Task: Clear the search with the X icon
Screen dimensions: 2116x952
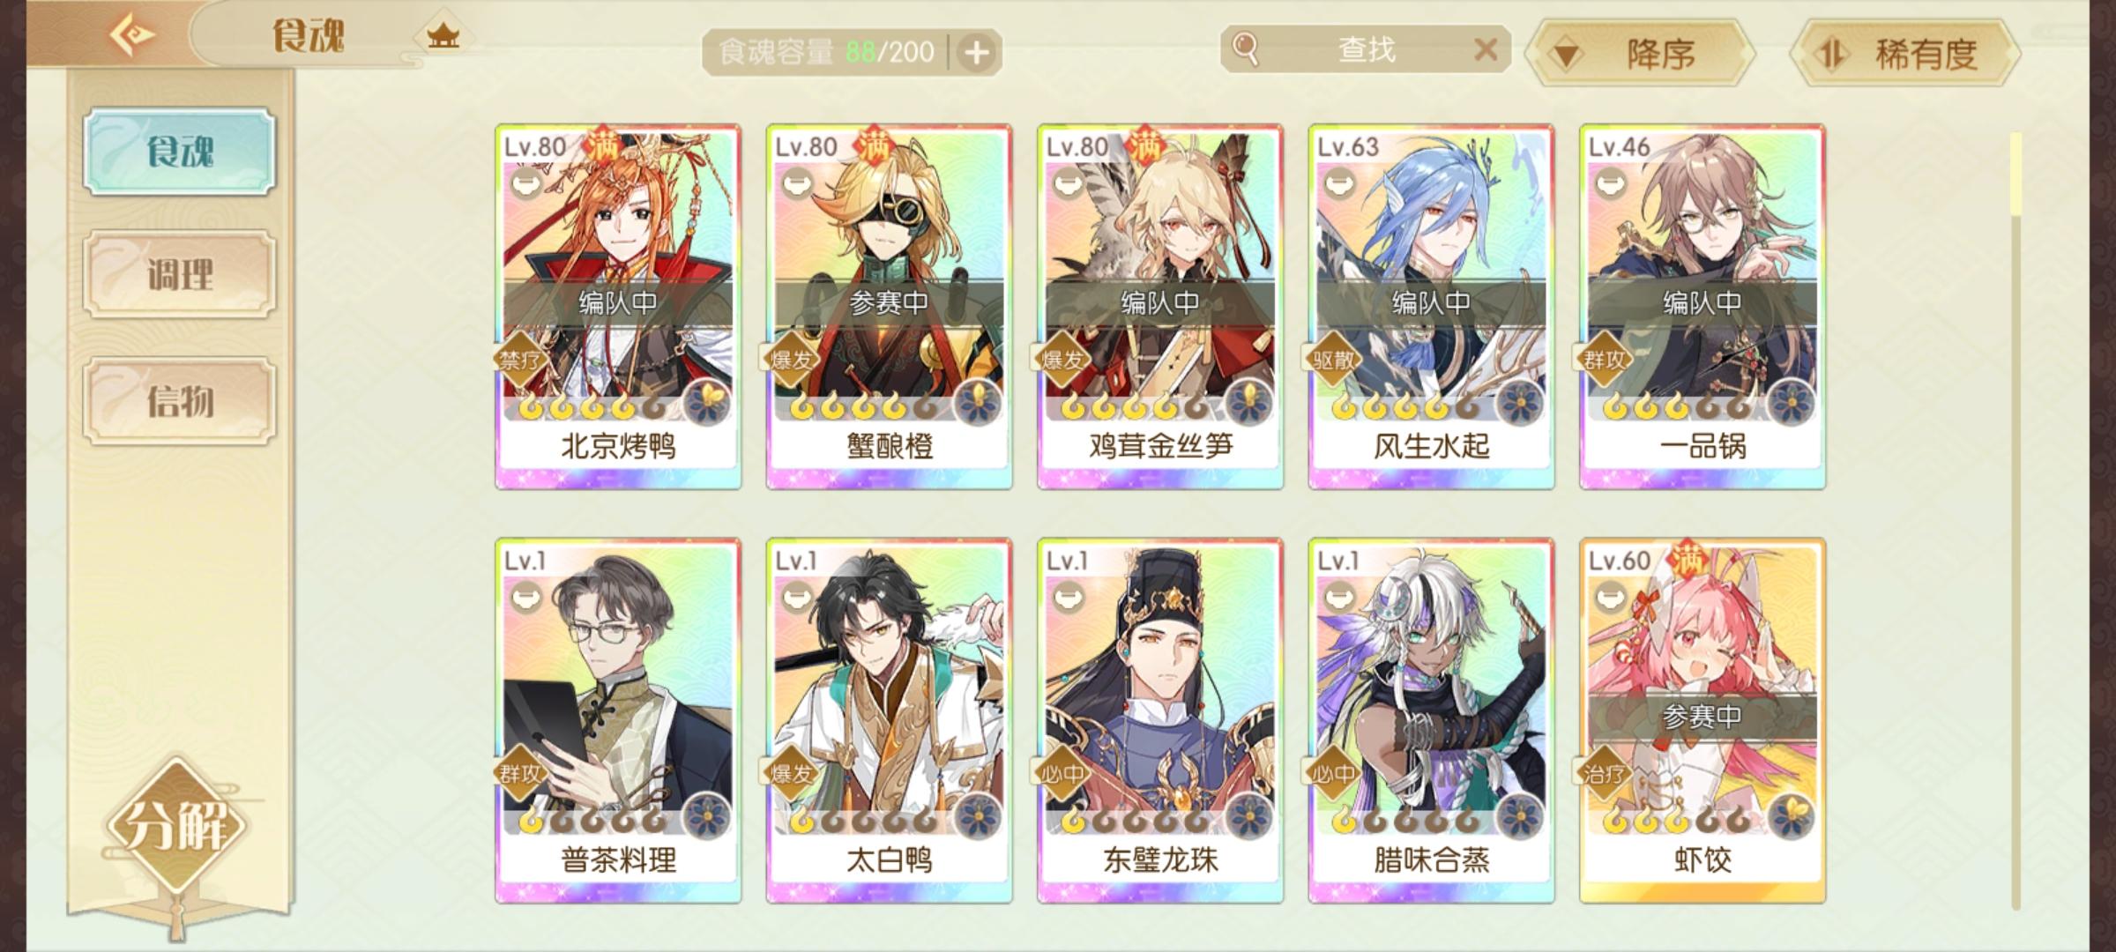Action: tap(1486, 49)
